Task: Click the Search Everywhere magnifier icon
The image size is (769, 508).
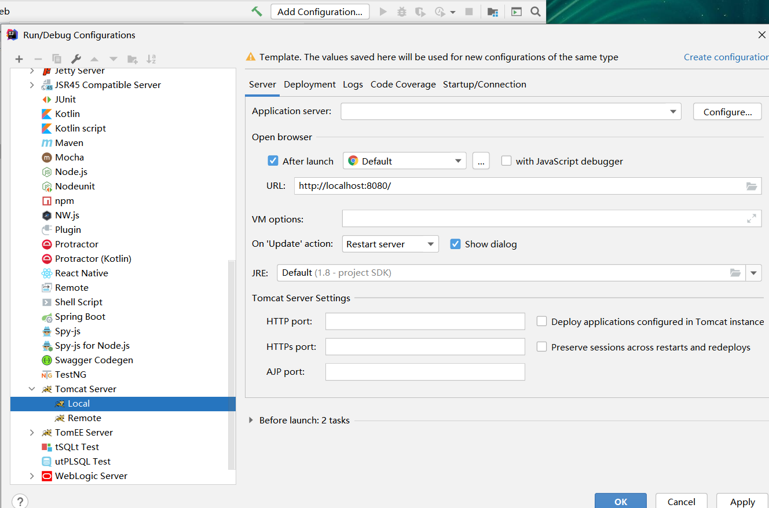Action: [x=536, y=12]
